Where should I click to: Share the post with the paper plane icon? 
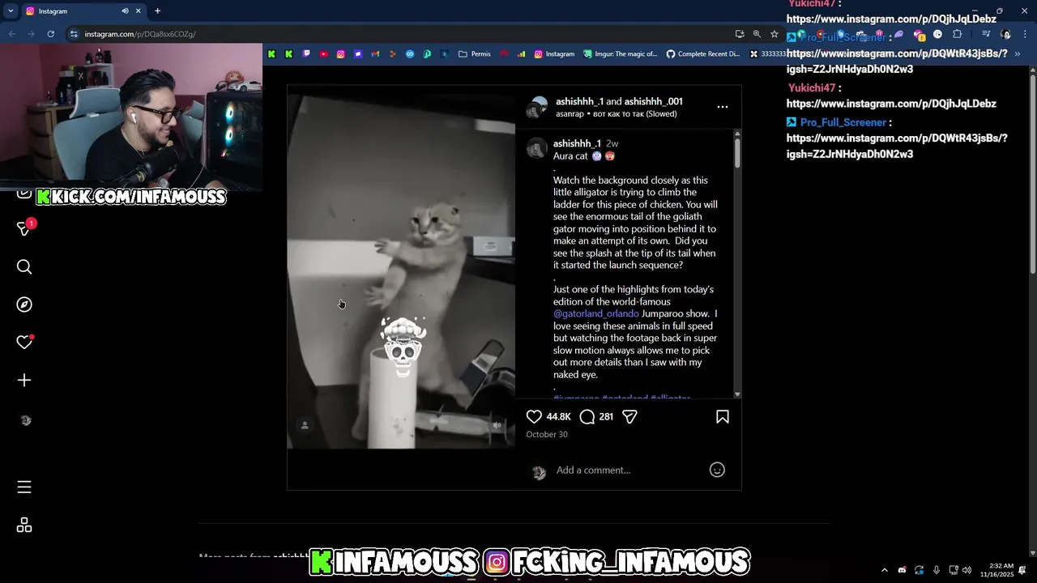pos(629,417)
